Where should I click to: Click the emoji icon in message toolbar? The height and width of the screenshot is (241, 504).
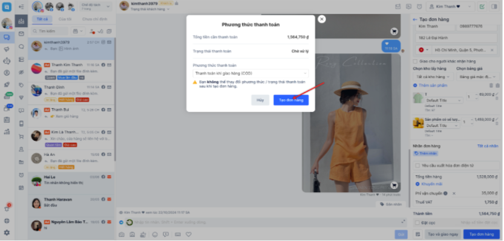[155, 234]
